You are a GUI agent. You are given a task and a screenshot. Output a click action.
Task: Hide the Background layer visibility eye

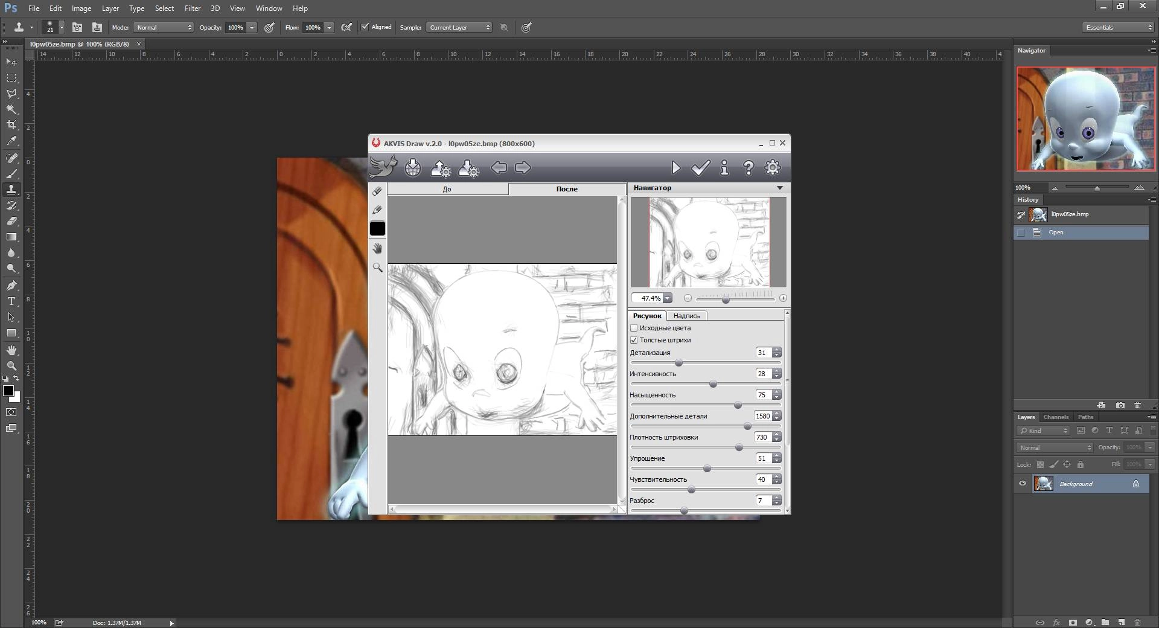1022,484
